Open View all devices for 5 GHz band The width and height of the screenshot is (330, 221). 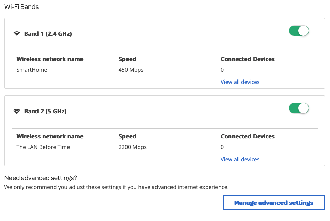pyautogui.click(x=240, y=159)
